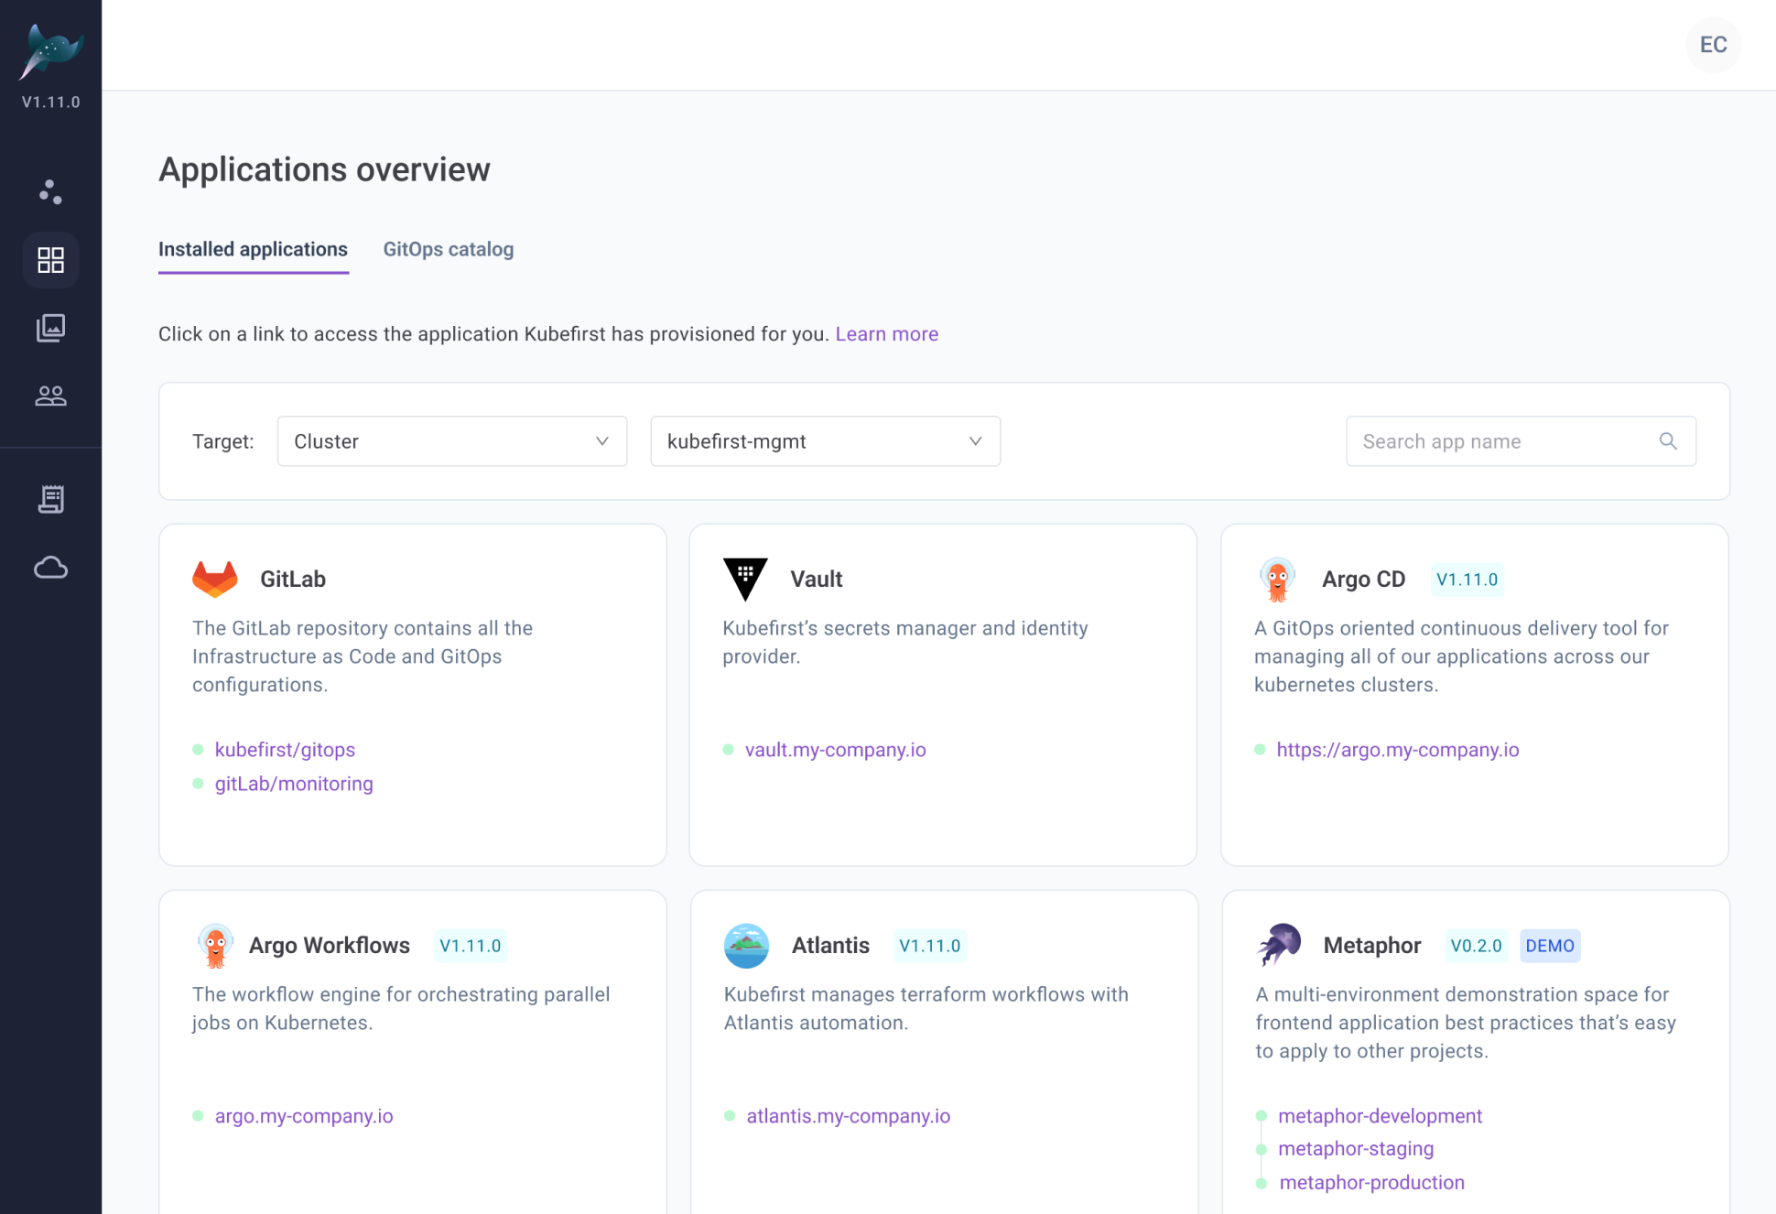Open the documentation page sidebar icon
Image resolution: width=1776 pixels, height=1214 pixels.
[x=50, y=499]
